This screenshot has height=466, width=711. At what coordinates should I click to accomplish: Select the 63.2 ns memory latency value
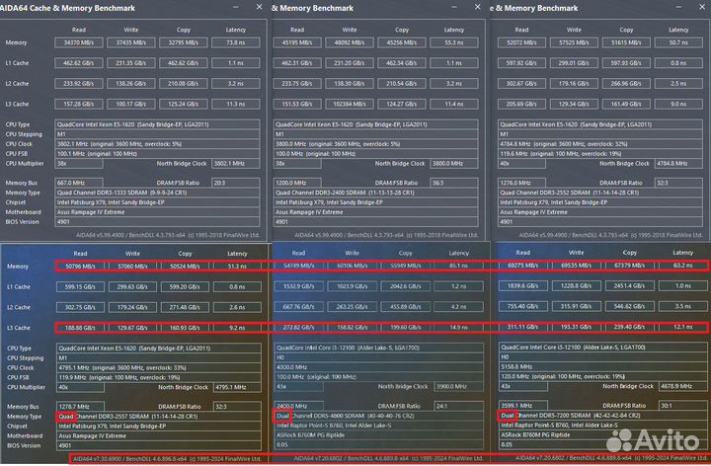[x=683, y=266]
